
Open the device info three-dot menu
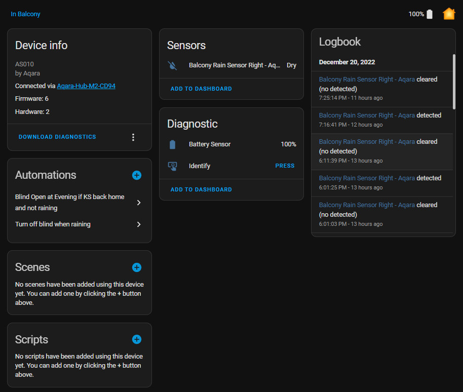pos(133,137)
